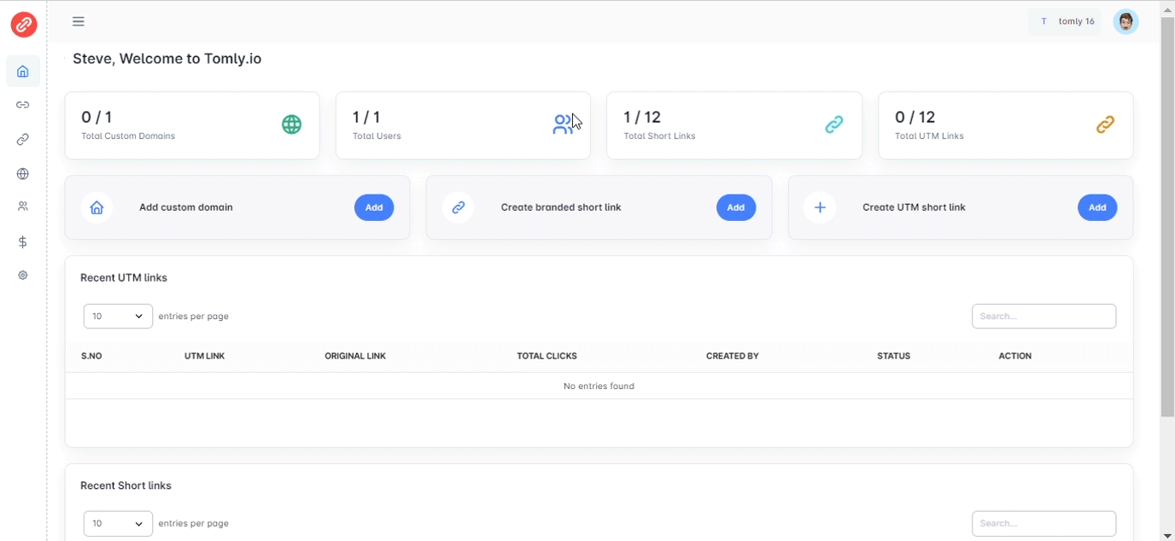The width and height of the screenshot is (1175, 541).
Task: Click Add button for branded short link
Action: coord(736,207)
